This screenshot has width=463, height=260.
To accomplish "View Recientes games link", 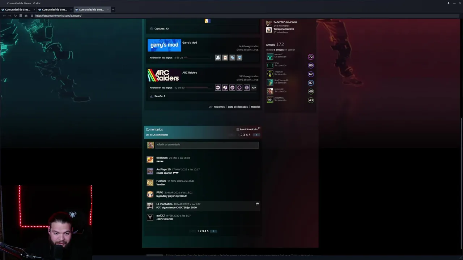I will coord(219,107).
